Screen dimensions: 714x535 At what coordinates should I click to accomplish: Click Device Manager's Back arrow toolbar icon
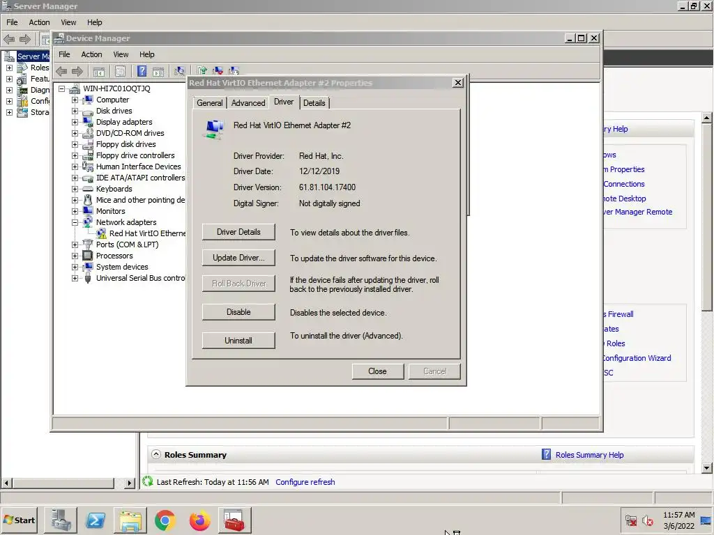coord(61,71)
